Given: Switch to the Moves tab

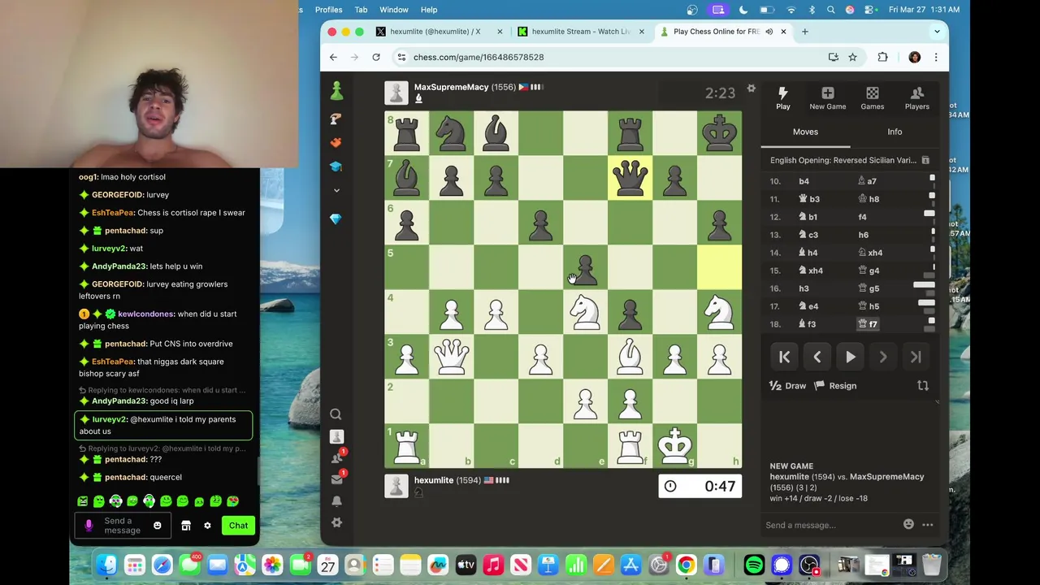Looking at the screenshot, I should click(805, 132).
